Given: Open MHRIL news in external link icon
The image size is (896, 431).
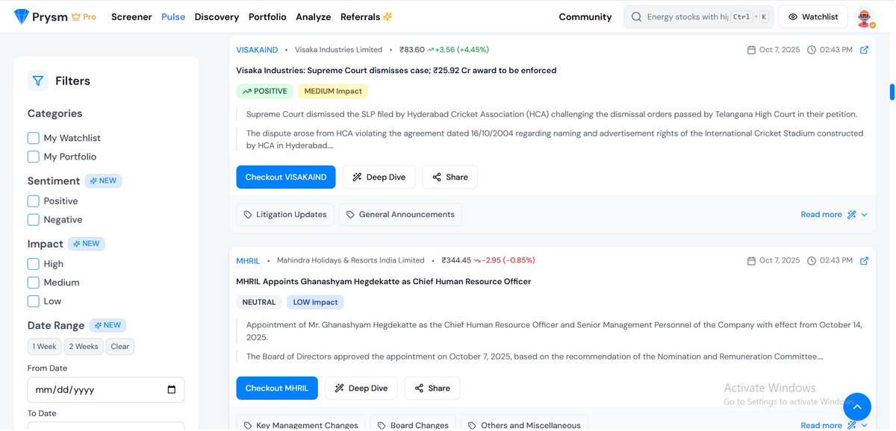Looking at the screenshot, I should tap(864, 261).
